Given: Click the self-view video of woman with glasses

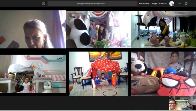Looking at the screenshot, I should click(x=183, y=103).
